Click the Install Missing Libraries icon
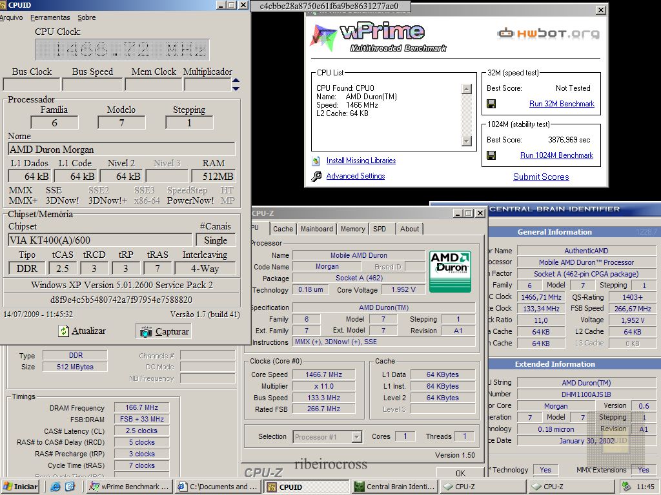661x495 pixels. tap(316, 160)
